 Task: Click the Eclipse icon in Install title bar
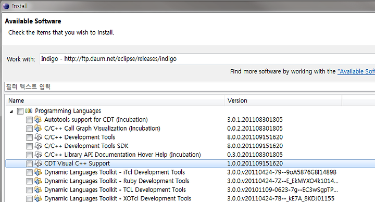click(6, 6)
